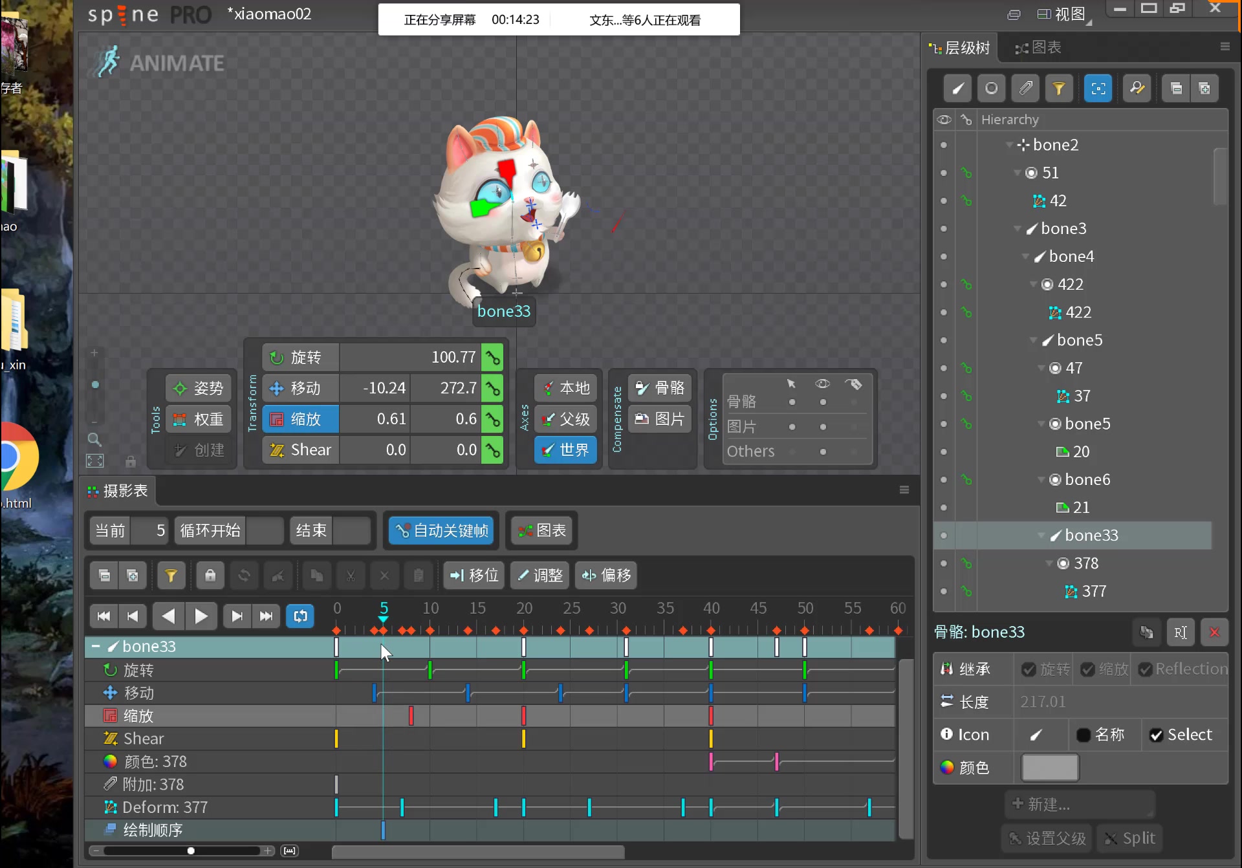This screenshot has width=1242, height=868.
Task: Drag timeline playhead at frame 5
Action: tap(383, 609)
